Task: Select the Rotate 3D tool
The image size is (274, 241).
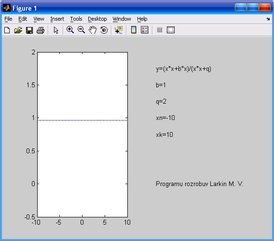Action: click(104, 30)
